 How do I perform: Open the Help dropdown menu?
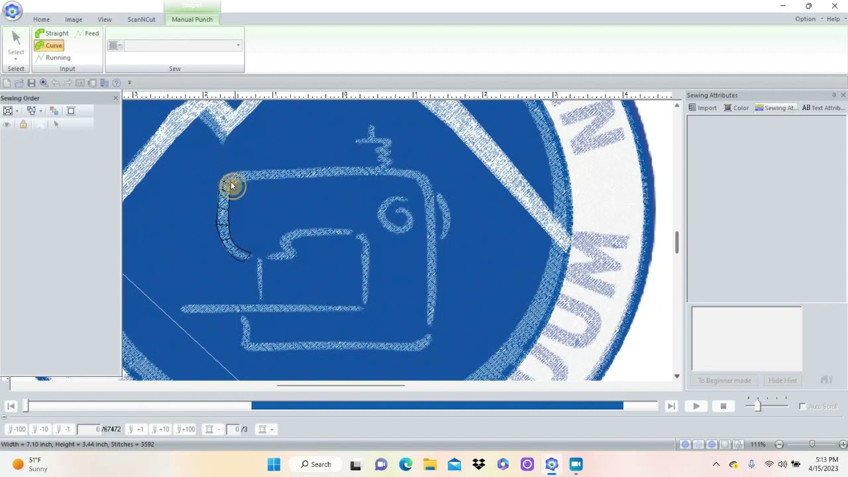tap(833, 19)
